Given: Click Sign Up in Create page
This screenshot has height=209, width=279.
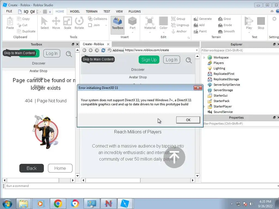Looking at the screenshot, I should pyautogui.click(x=149, y=60).
